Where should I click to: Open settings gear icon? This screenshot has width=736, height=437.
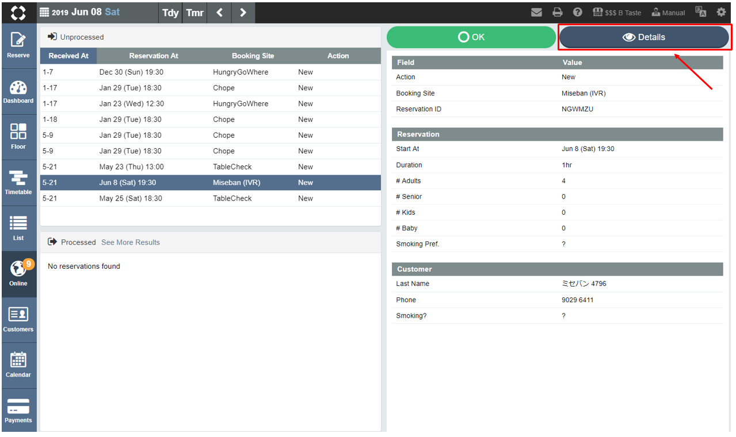point(721,12)
